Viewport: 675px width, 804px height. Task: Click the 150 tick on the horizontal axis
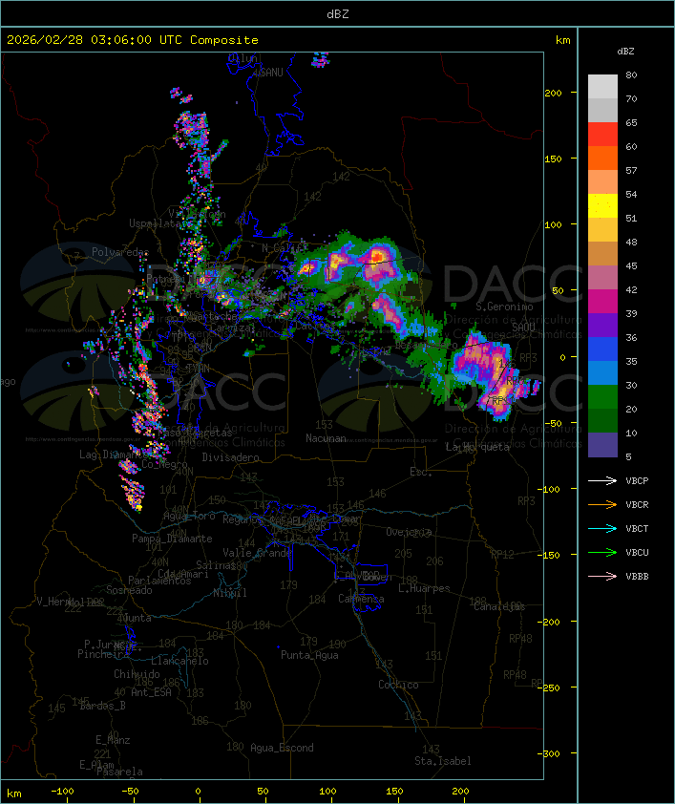[x=394, y=792]
